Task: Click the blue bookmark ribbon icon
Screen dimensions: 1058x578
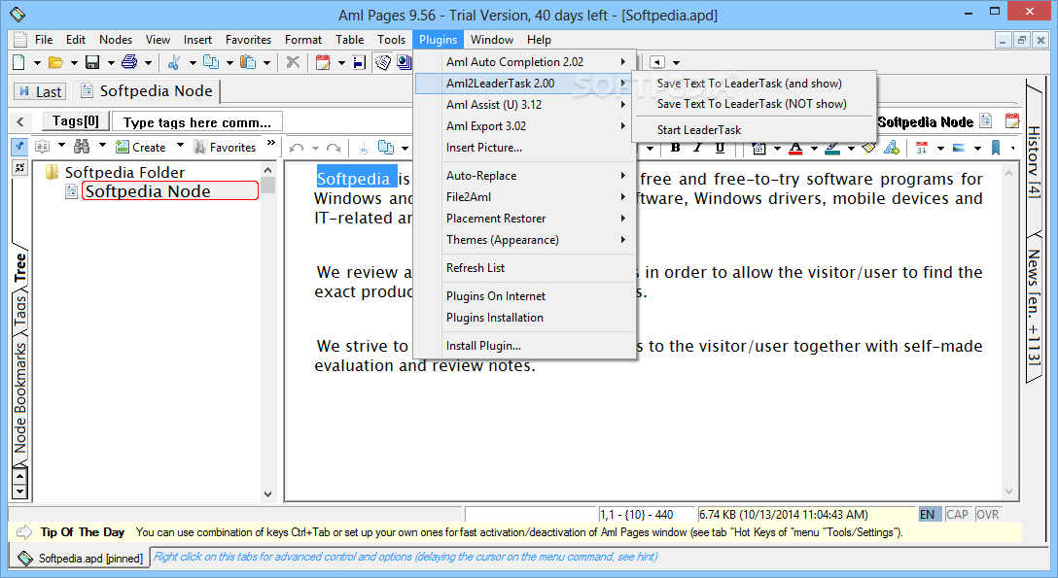Action: pyautogui.click(x=996, y=148)
